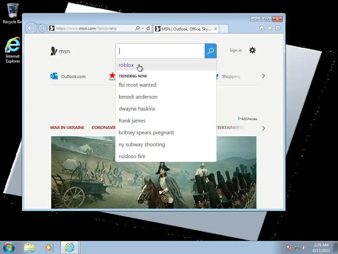Open Favorites star in IE toolbar
Image resolution: width=338 pixels, height=254 pixels.
[x=270, y=28]
